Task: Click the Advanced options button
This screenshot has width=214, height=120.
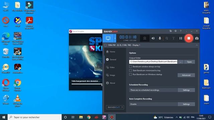Action: pos(186,75)
